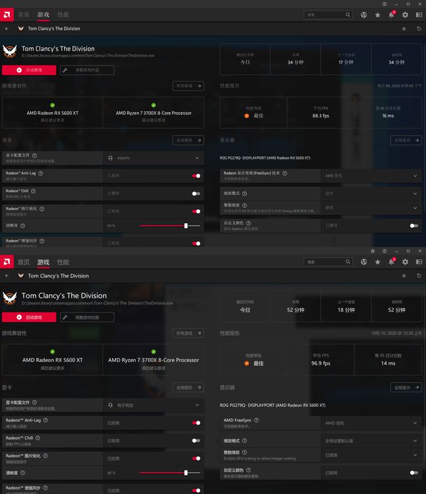Click 96.9 fps average value in lower window
This screenshot has height=494, width=426.
point(320,363)
